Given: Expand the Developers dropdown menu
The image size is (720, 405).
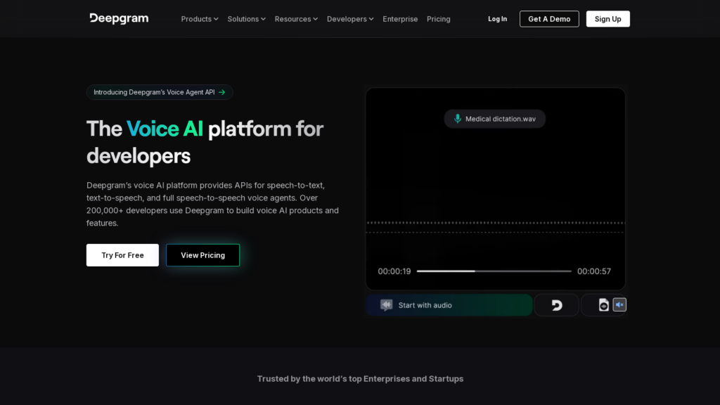Looking at the screenshot, I should coord(350,19).
